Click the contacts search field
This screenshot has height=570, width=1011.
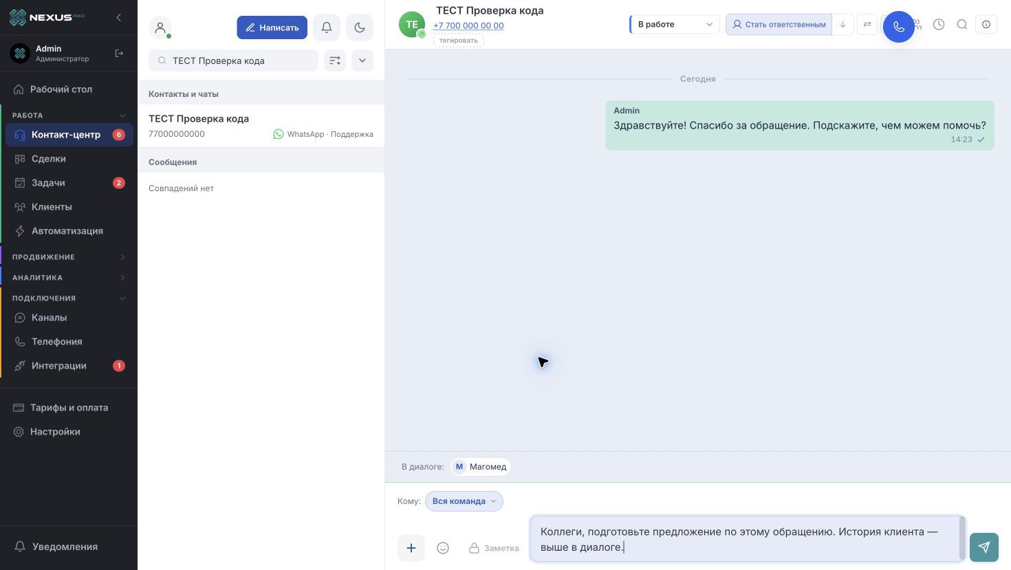[x=233, y=61]
